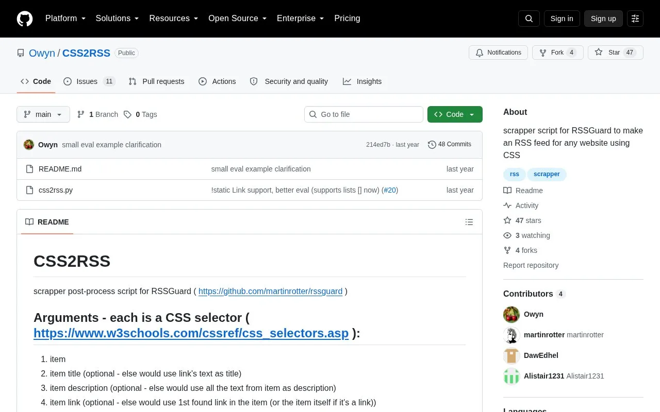The image size is (660, 412).
Task: View the 0 Tags list
Action: point(140,114)
